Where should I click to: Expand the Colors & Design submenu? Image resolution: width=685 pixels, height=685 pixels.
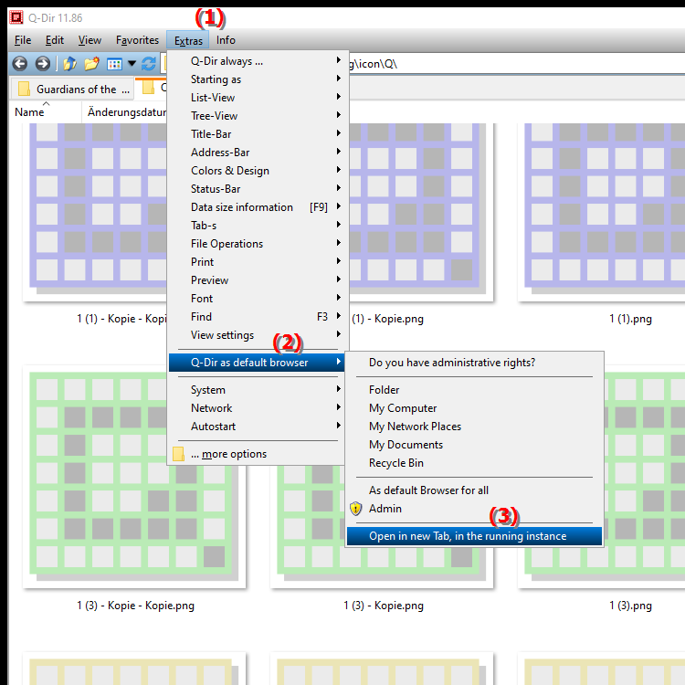point(257,171)
